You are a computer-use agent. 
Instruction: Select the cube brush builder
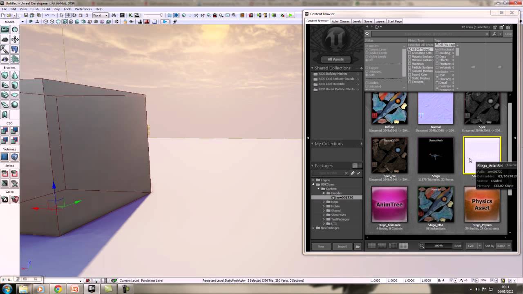(5, 76)
